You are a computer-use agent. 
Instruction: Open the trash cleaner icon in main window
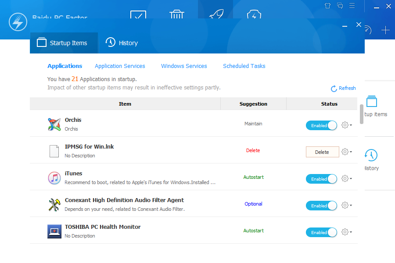coord(177,14)
